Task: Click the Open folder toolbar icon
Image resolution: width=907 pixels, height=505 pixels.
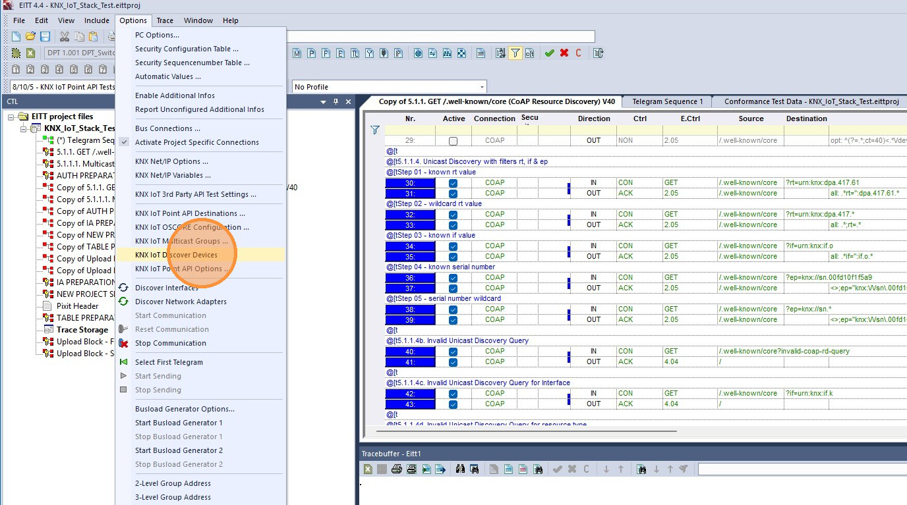Action: (30, 36)
